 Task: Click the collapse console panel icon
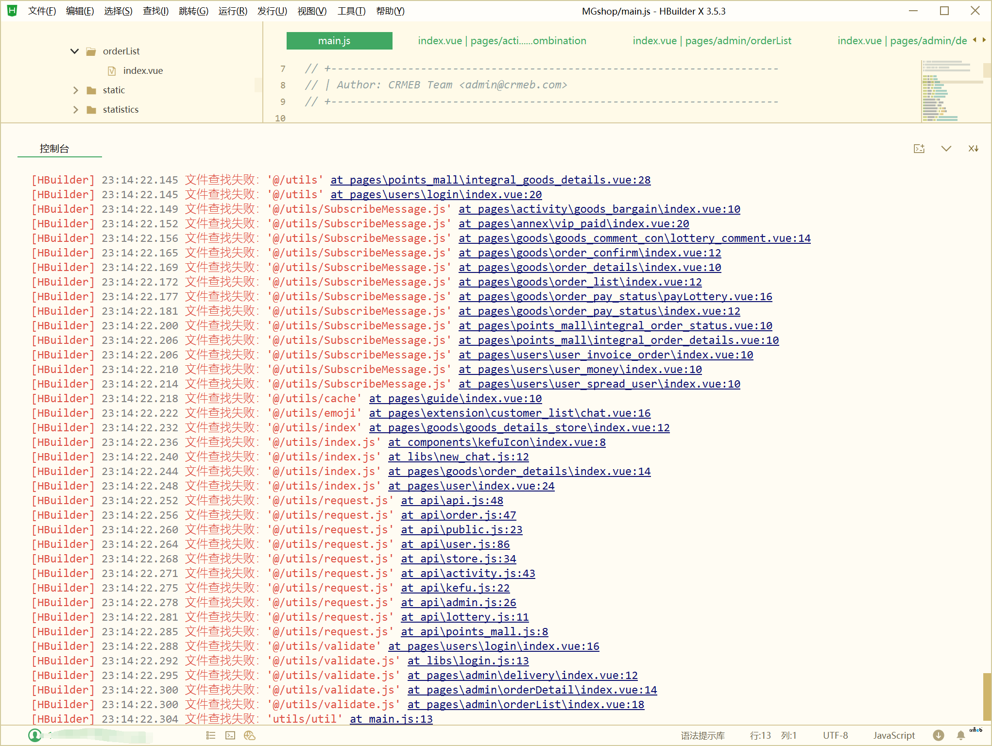coord(946,148)
